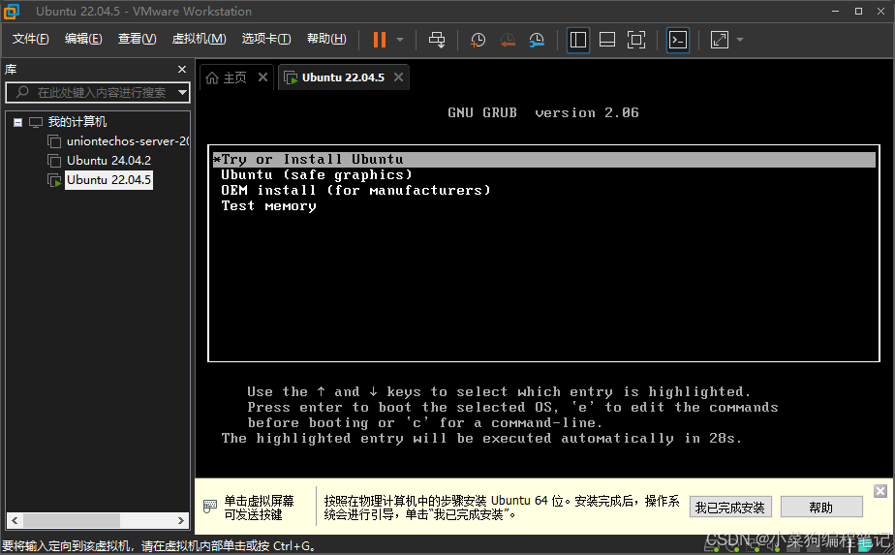Click the library horizontal scrollbar thumb
The width and height of the screenshot is (895, 555).
pyautogui.click(x=72, y=521)
